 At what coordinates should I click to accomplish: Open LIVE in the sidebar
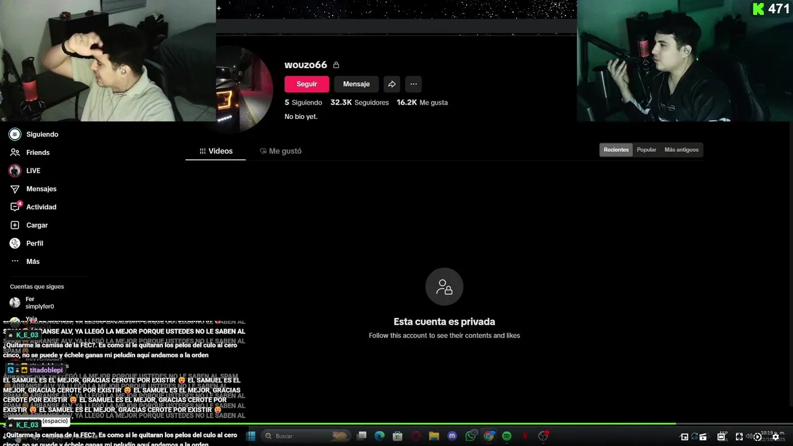tap(33, 170)
